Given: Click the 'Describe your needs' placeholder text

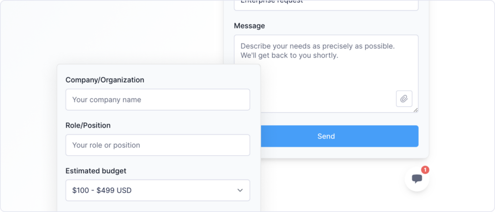Looking at the screenshot, I should pyautogui.click(x=317, y=46).
